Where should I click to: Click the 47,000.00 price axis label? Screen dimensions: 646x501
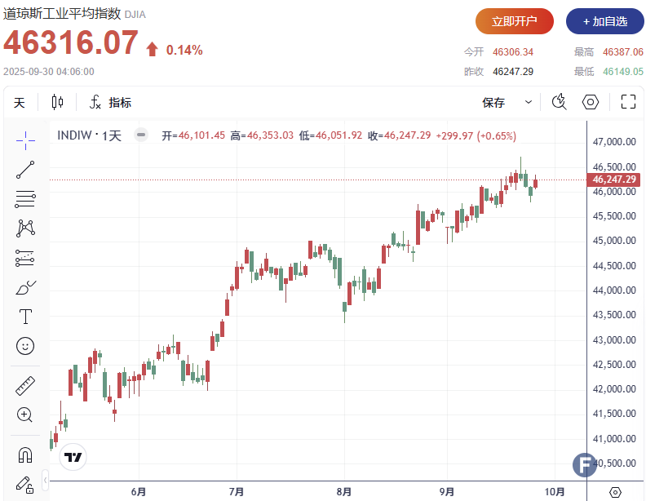(614, 142)
